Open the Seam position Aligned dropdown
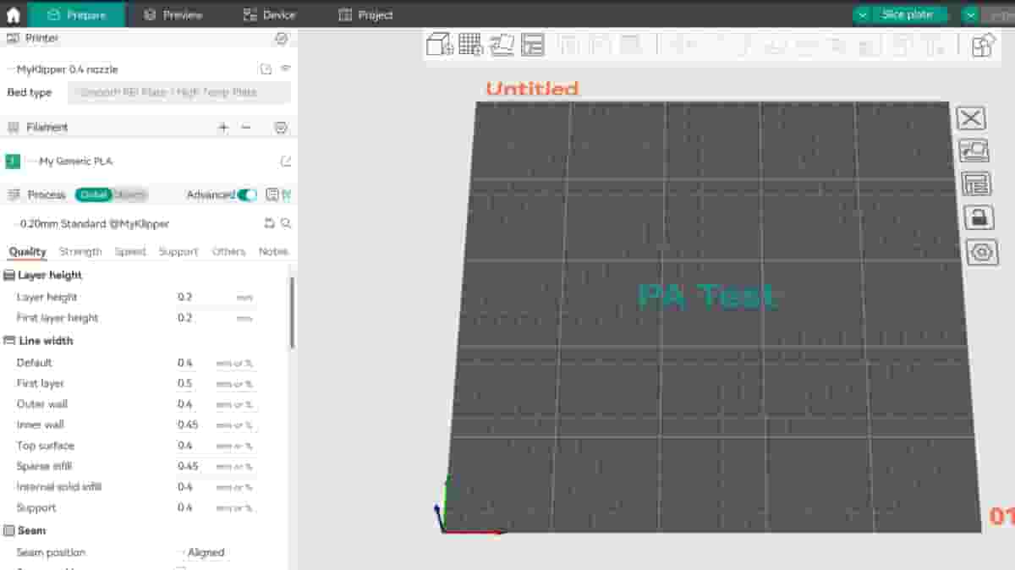 coord(207,552)
